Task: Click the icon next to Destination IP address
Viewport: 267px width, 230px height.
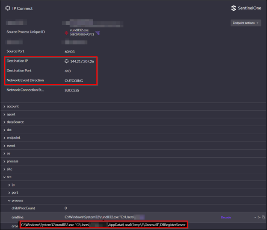Action: tap(67, 61)
